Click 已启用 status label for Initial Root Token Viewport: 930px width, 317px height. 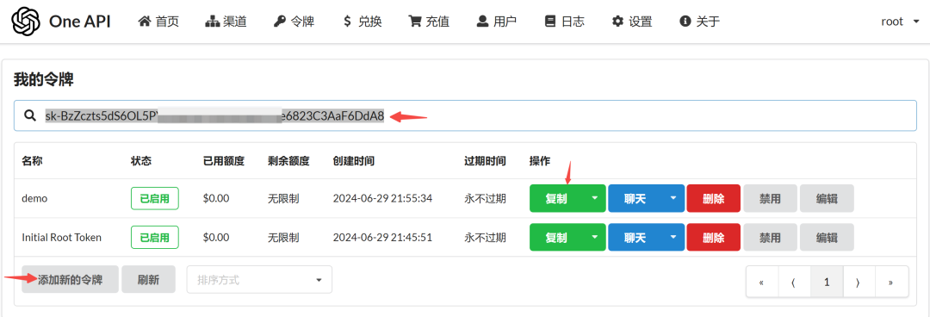point(155,238)
